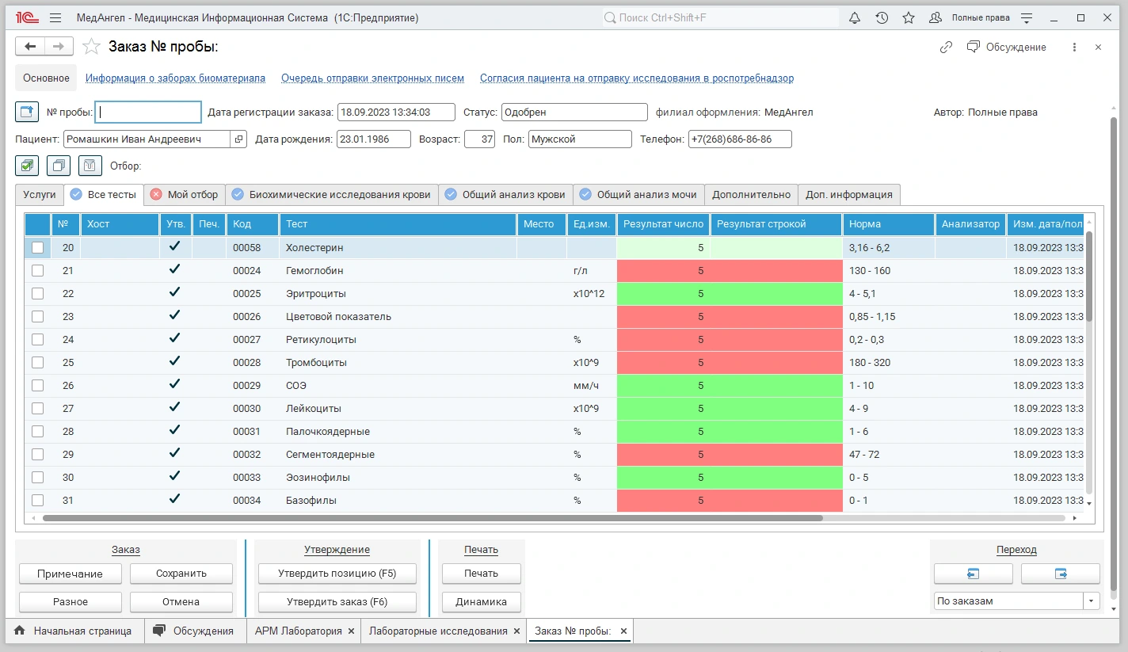Click the Утвердить заказ (F6) button
Image resolution: width=1128 pixels, height=652 pixels.
coord(337,602)
